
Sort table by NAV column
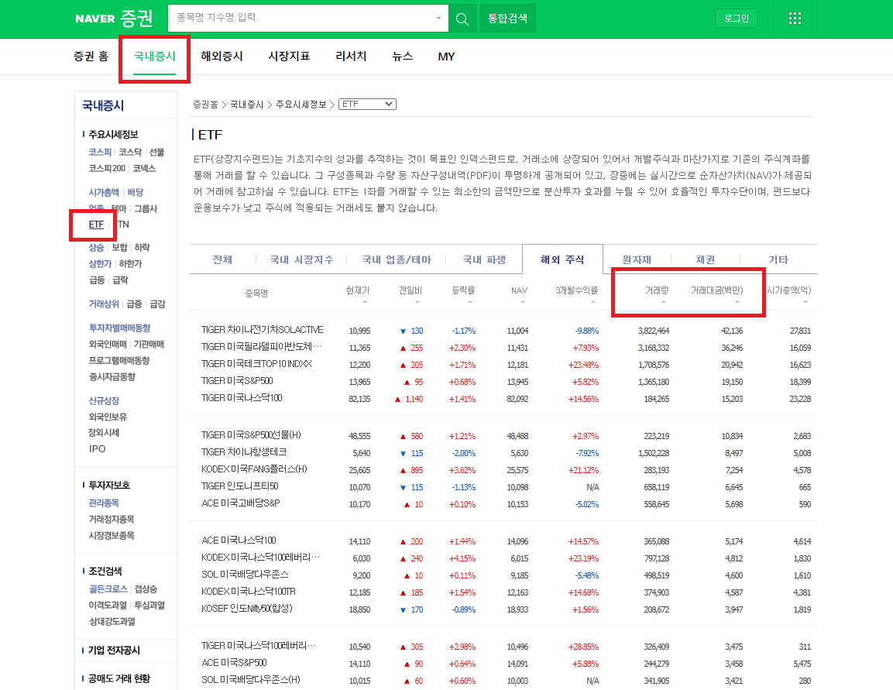click(519, 290)
